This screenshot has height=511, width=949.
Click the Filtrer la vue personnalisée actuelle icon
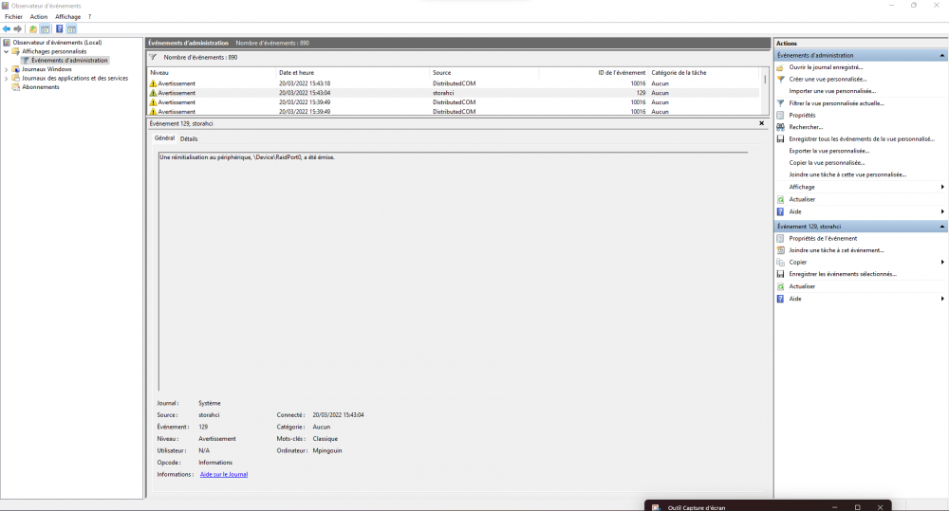(x=781, y=103)
